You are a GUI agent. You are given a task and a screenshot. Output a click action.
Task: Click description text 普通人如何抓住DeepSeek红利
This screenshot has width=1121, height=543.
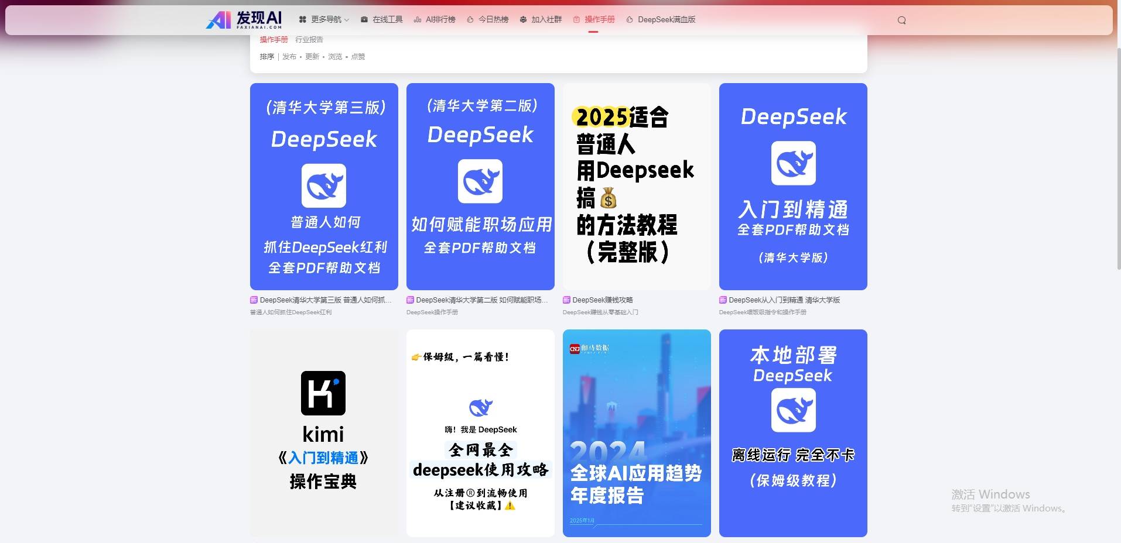[x=291, y=312]
